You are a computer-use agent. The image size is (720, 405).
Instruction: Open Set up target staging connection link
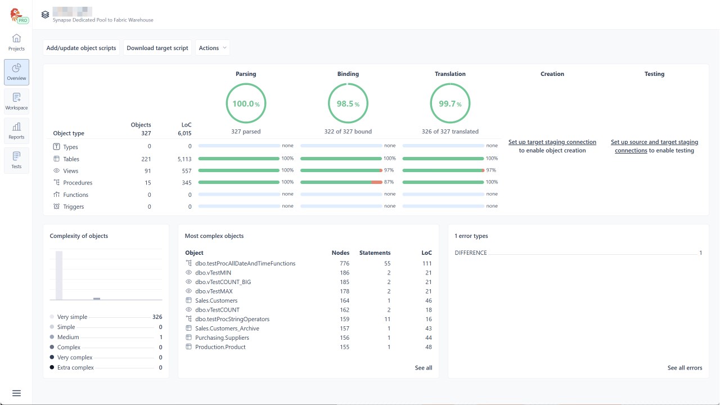[552, 142]
